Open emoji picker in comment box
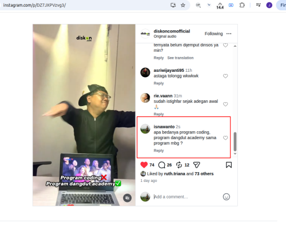Screen dimensions: 286x231 [227, 197]
